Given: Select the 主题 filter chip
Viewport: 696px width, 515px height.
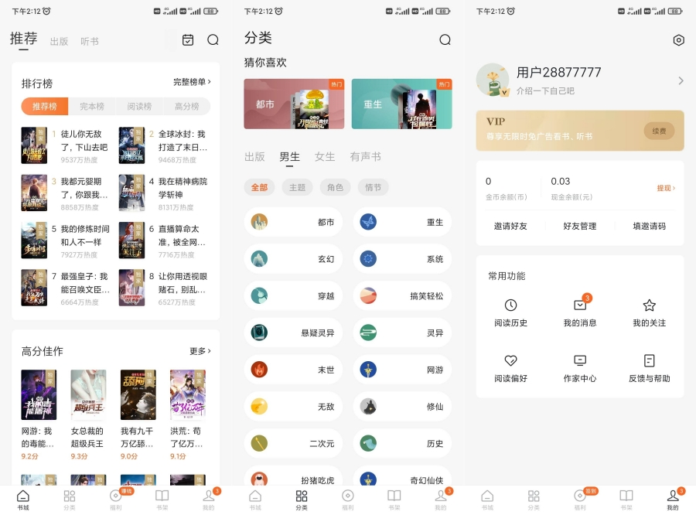Looking at the screenshot, I should tap(297, 187).
